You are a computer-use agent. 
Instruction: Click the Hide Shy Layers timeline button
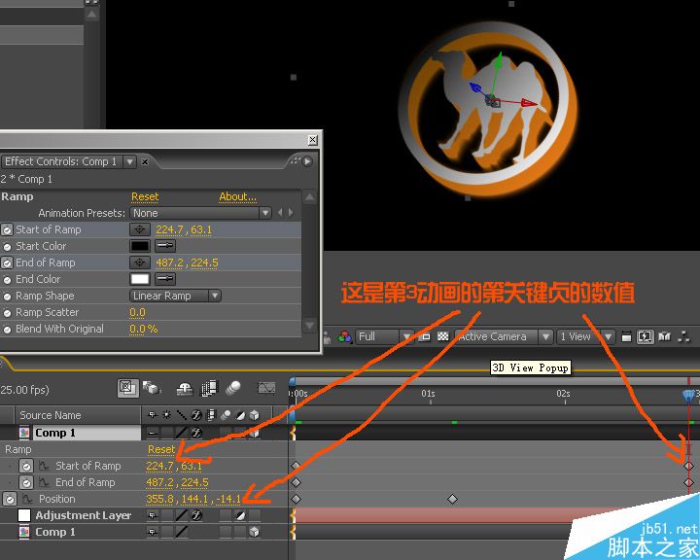185,389
